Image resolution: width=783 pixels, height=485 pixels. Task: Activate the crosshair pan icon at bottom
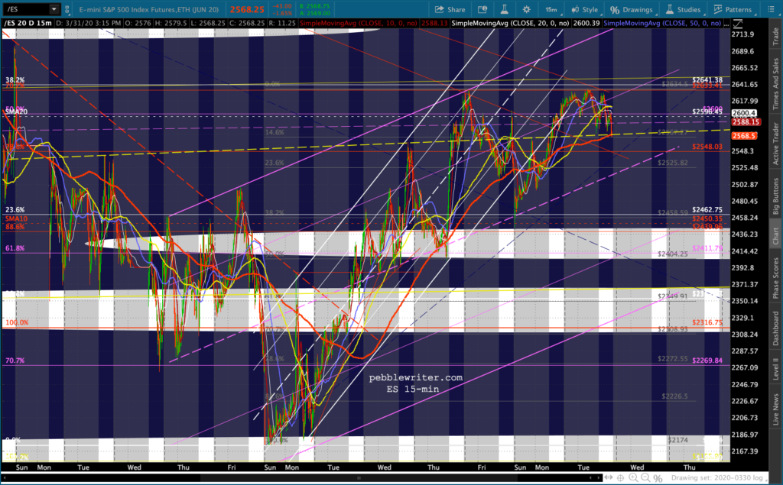[620, 477]
